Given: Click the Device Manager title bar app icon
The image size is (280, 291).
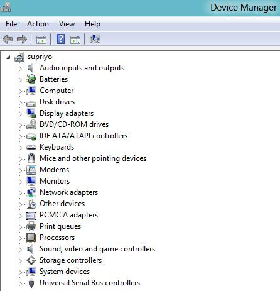Looking at the screenshot, I should click(x=6, y=7).
